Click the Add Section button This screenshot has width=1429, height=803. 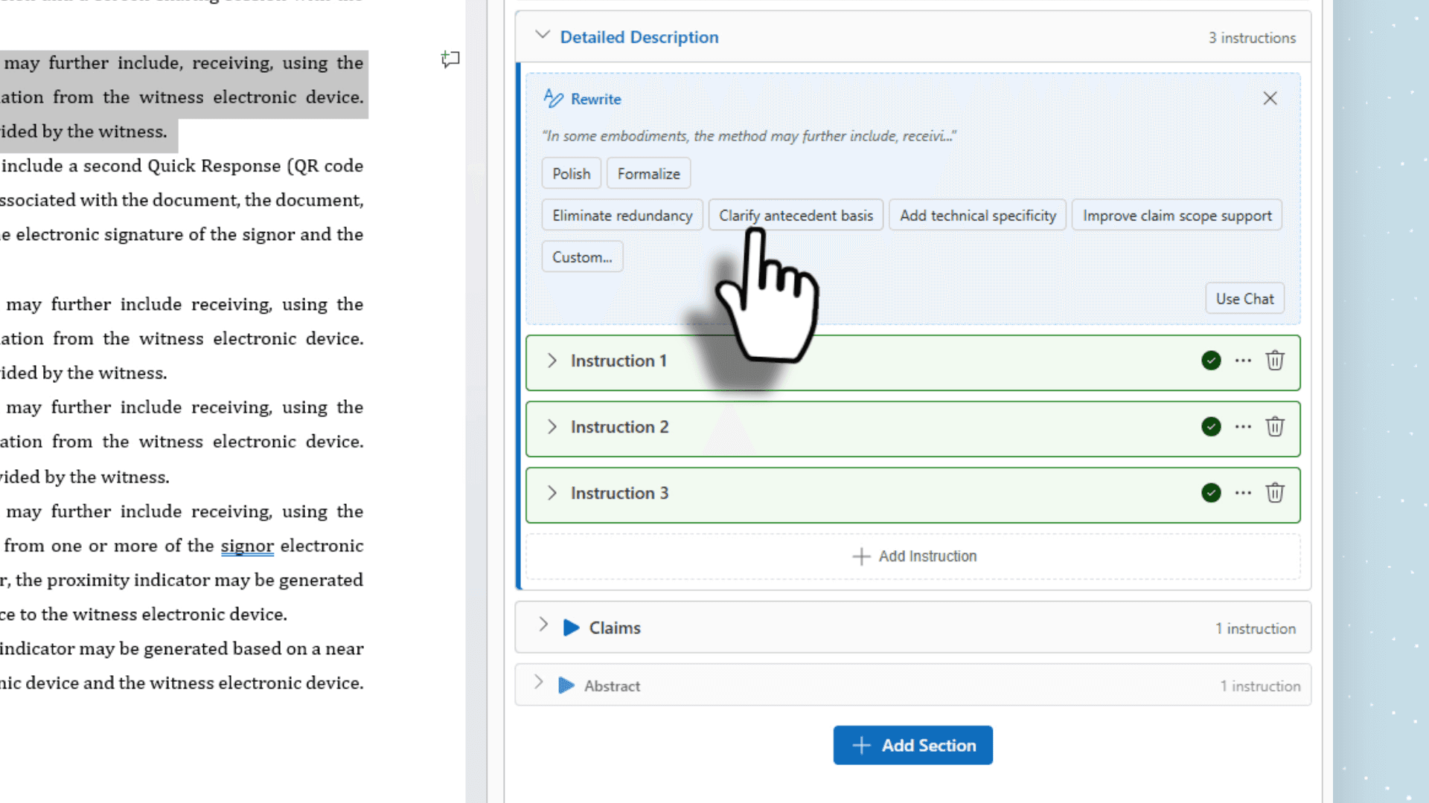(x=912, y=745)
